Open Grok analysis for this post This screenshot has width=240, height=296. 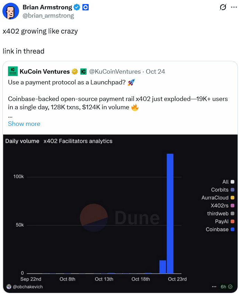pyautogui.click(x=223, y=7)
